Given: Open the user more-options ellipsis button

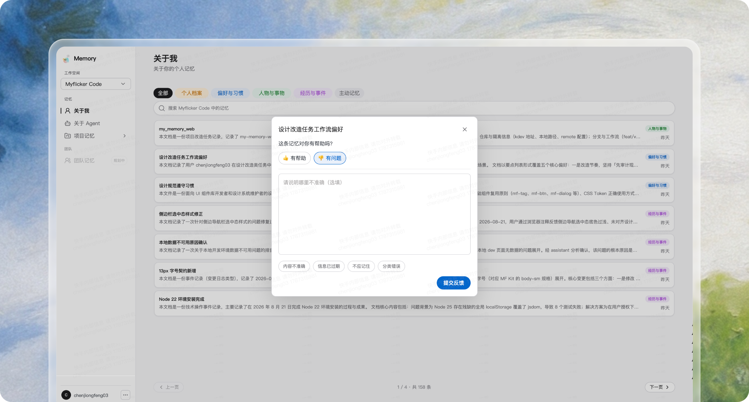Looking at the screenshot, I should pos(125,395).
